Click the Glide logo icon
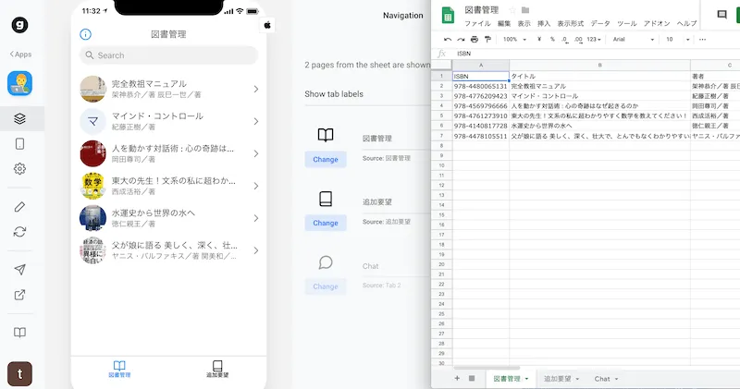Viewport: 740px width, 389px height. pyautogui.click(x=19, y=25)
